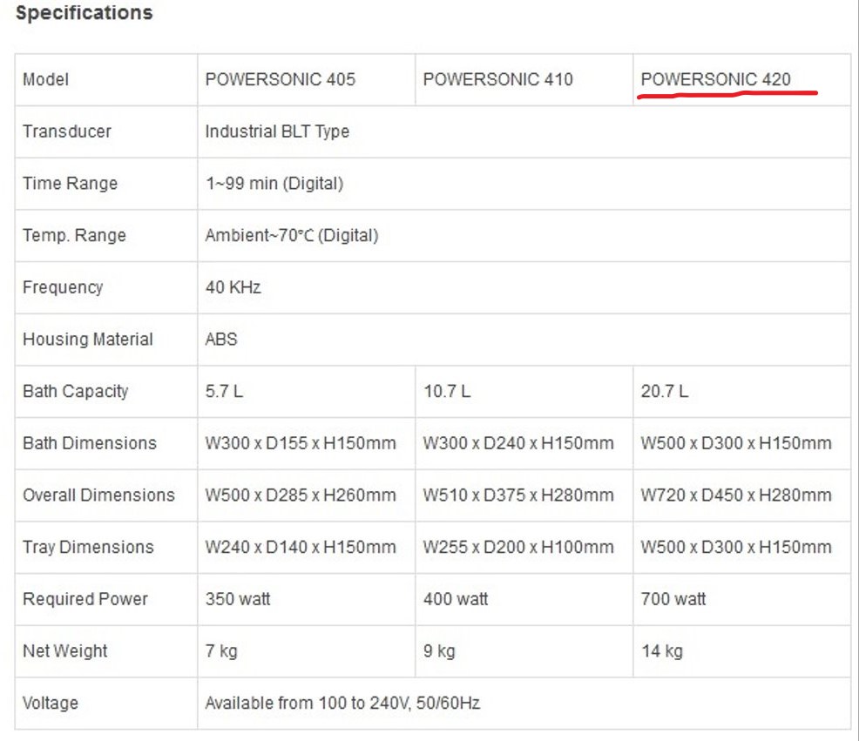The width and height of the screenshot is (859, 741).
Task: Select the 1~99 min (Digital) value
Action: tap(274, 184)
